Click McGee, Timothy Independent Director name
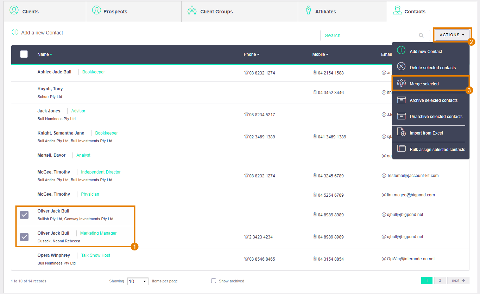Screen dimensions: 480x294 click(x=54, y=172)
